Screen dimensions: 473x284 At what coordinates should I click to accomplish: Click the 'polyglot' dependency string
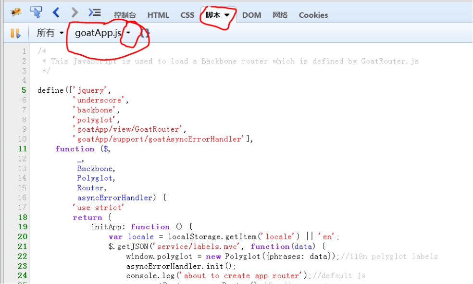(x=94, y=120)
